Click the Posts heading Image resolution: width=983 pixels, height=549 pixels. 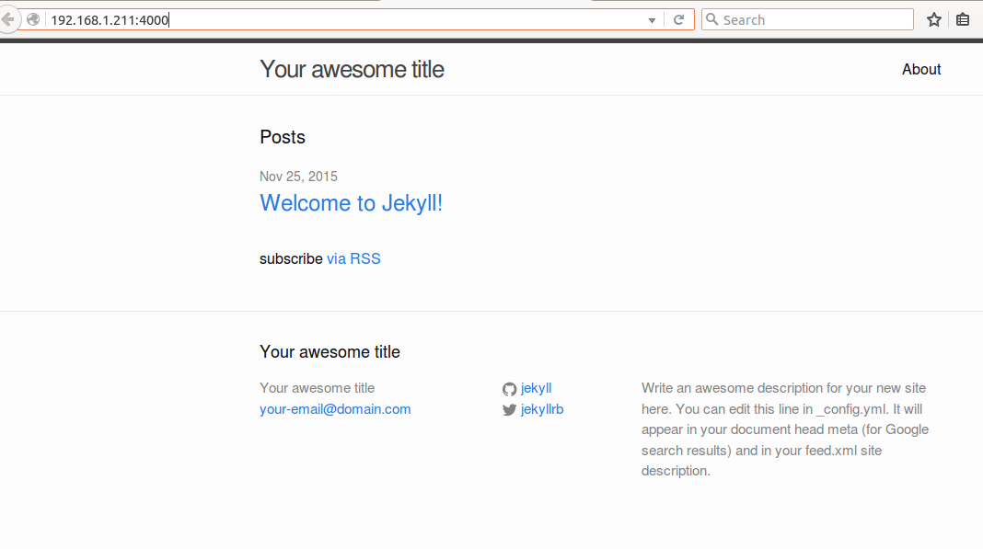click(283, 137)
